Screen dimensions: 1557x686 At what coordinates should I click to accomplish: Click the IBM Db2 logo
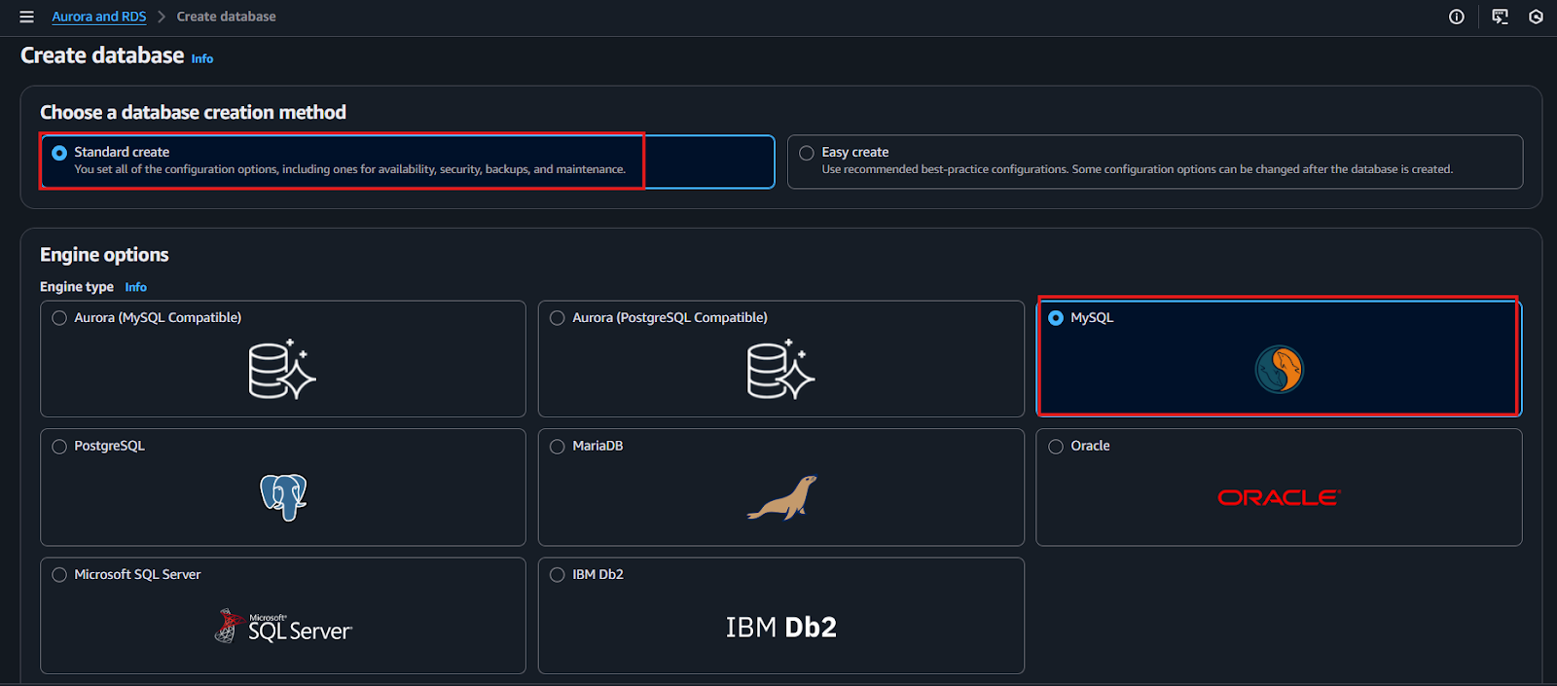[780, 627]
